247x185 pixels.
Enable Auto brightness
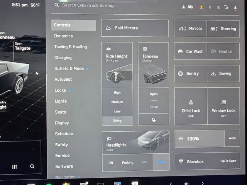point(232,138)
